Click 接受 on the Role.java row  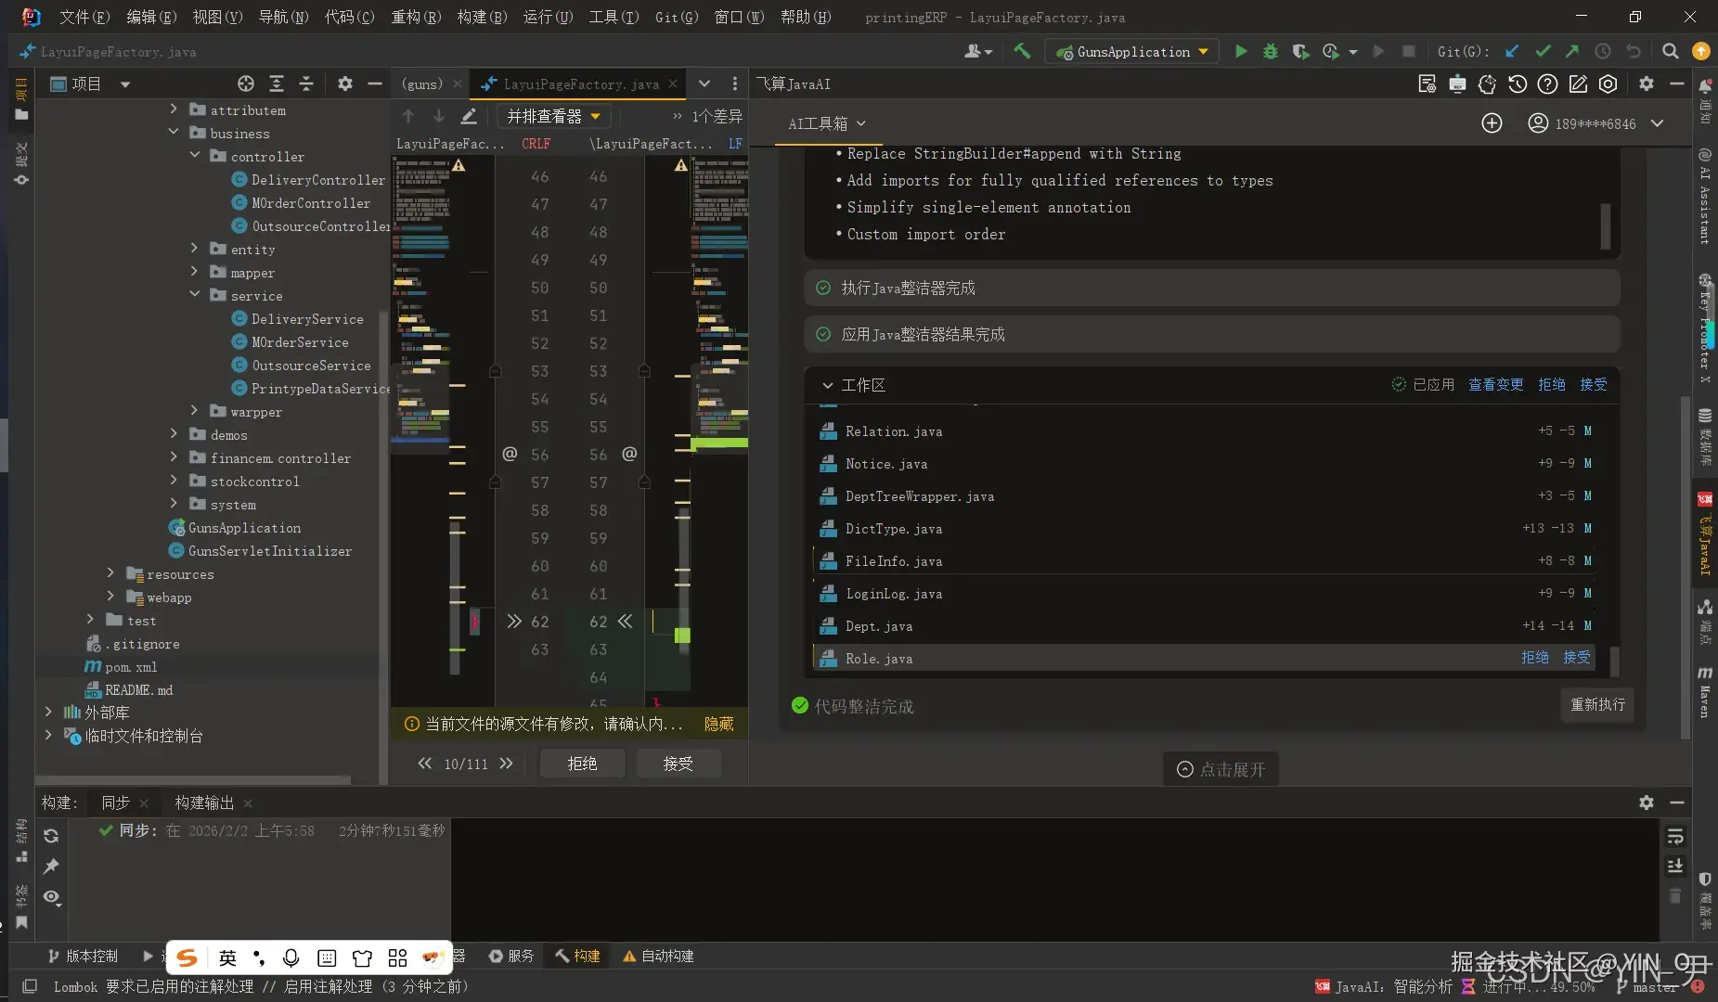(x=1576, y=657)
